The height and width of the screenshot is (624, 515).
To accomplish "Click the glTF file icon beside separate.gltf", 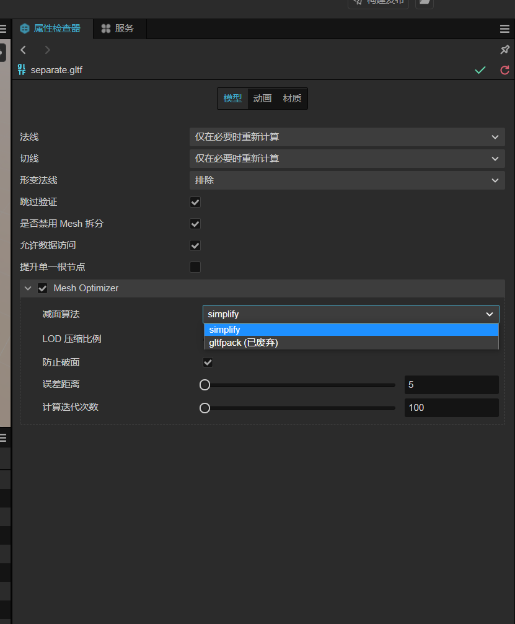I will click(x=22, y=70).
